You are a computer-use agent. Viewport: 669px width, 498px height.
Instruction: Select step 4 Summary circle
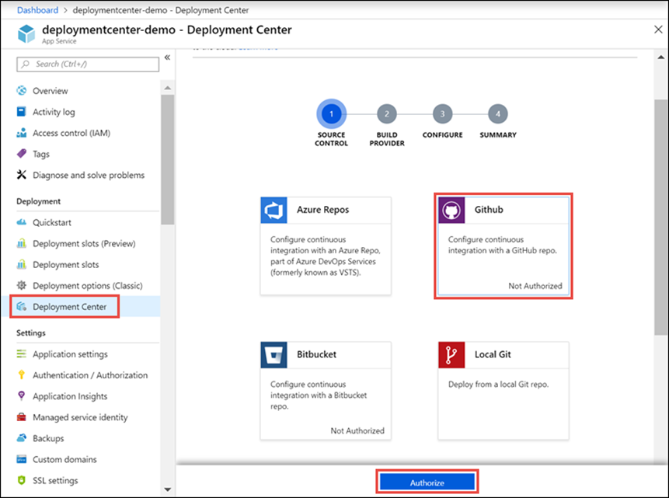coord(498,114)
